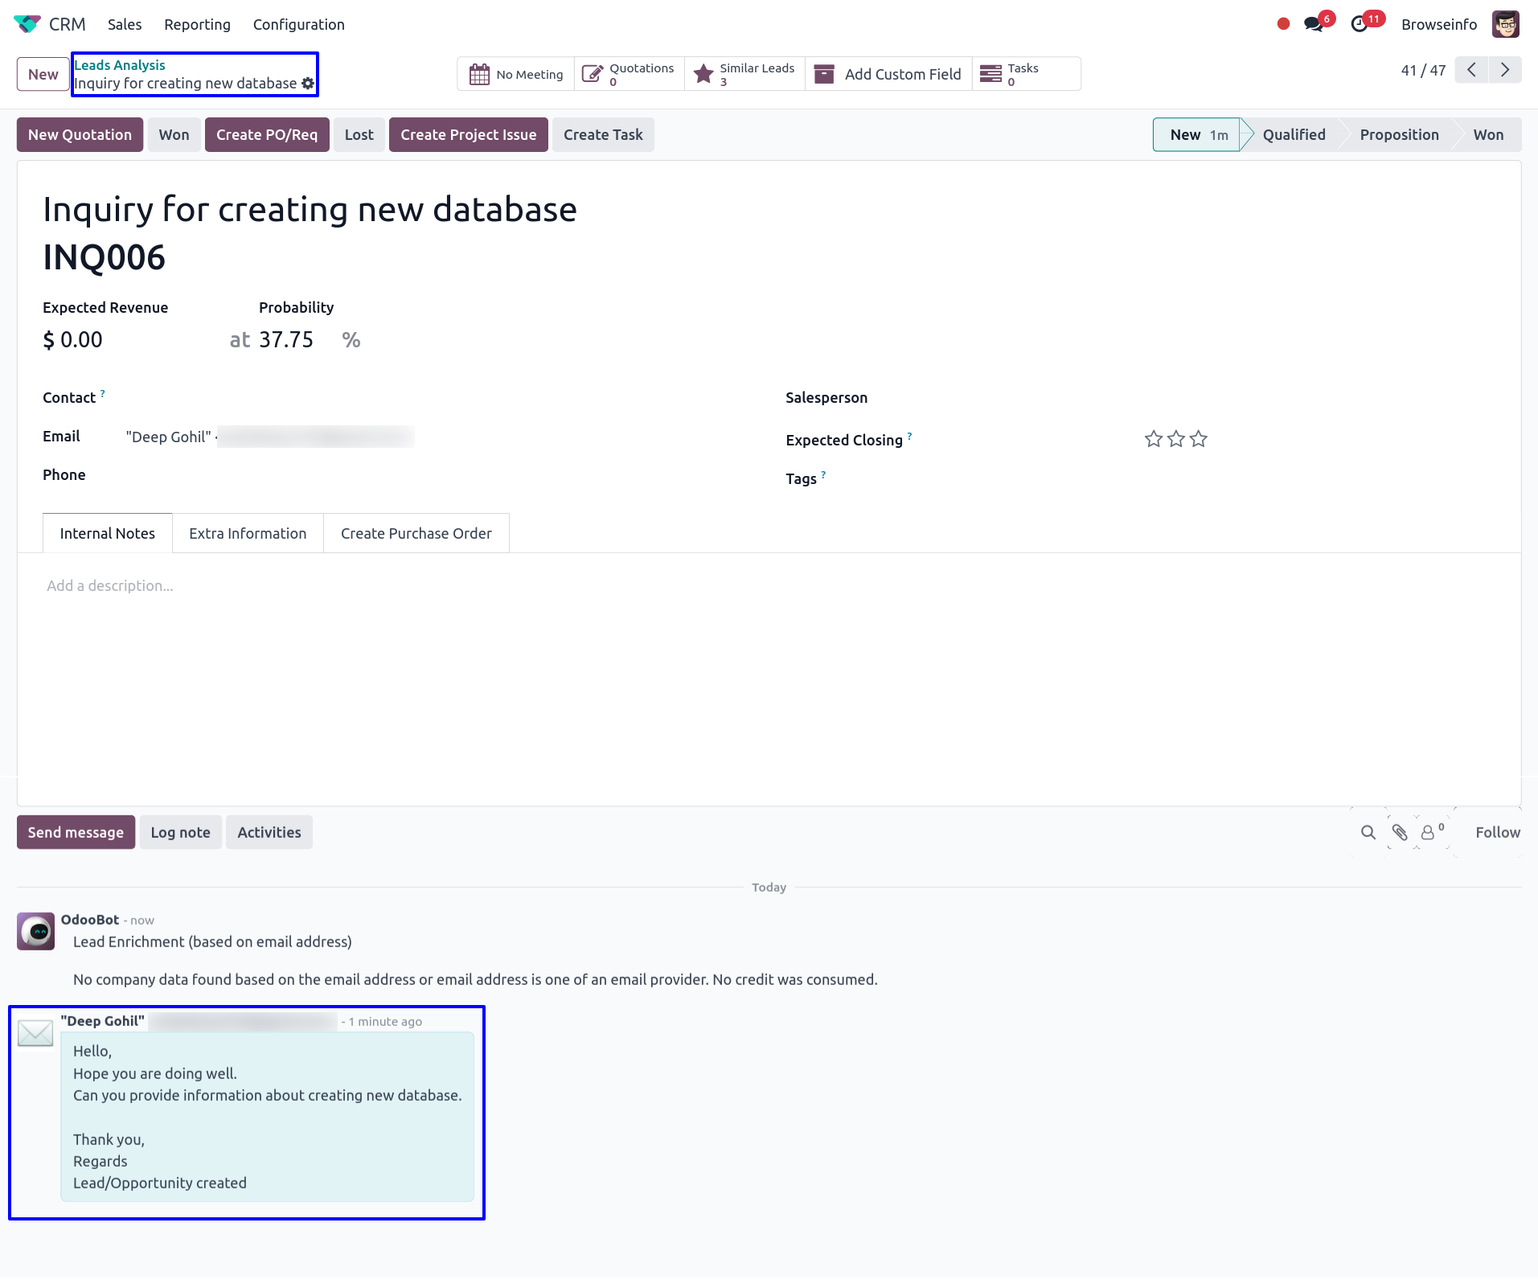Click the Tags help question mark
Image resolution: width=1538 pixels, height=1280 pixels.
coord(824,474)
